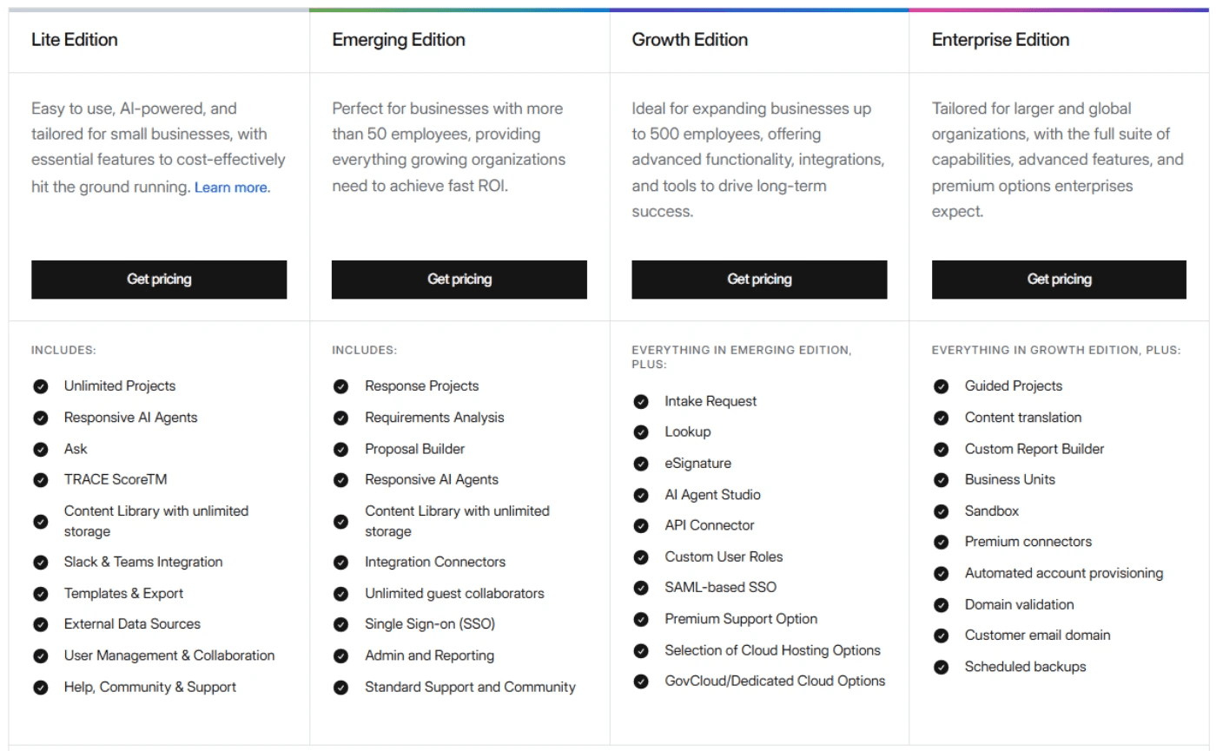This screenshot has width=1216, height=751.
Task: Select the checkmark icon beside eSignature
Action: pos(641,463)
